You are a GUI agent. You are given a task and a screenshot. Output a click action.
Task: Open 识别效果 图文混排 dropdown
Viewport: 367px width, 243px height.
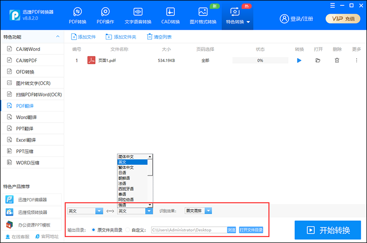(198, 211)
